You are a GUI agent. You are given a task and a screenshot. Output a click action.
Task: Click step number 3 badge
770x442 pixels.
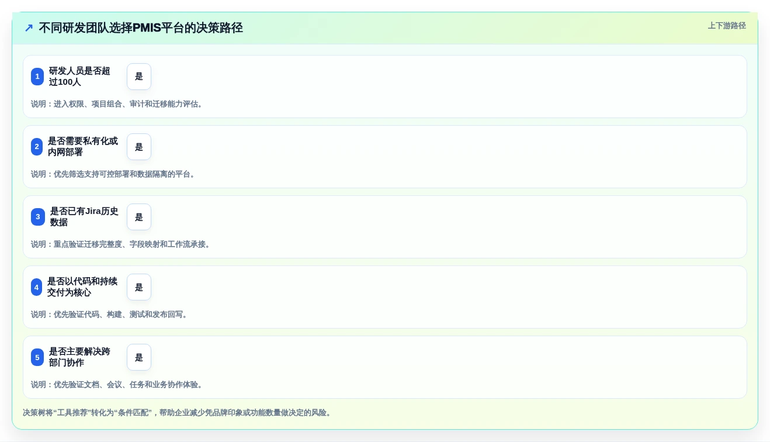[x=38, y=217]
